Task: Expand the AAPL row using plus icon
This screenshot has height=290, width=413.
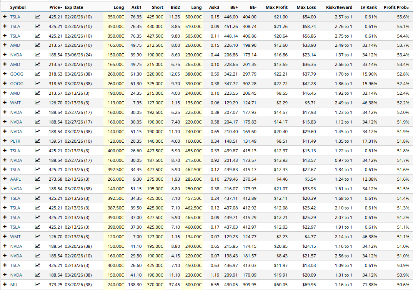Action: click(5, 179)
